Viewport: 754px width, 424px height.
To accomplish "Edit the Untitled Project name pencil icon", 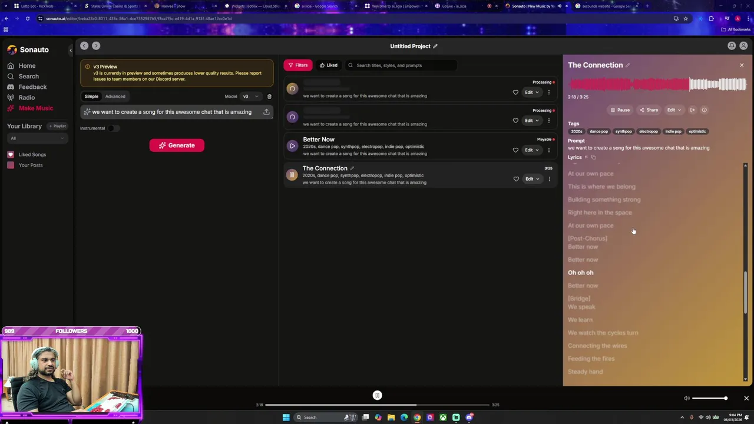I will [x=435, y=47].
